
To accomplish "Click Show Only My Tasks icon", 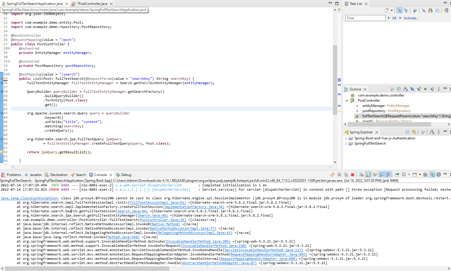I will [431, 10].
